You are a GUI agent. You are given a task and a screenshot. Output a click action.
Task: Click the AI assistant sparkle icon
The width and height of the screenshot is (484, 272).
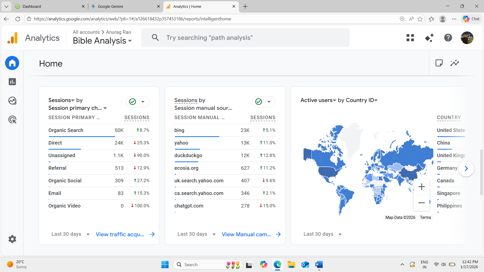point(429,38)
